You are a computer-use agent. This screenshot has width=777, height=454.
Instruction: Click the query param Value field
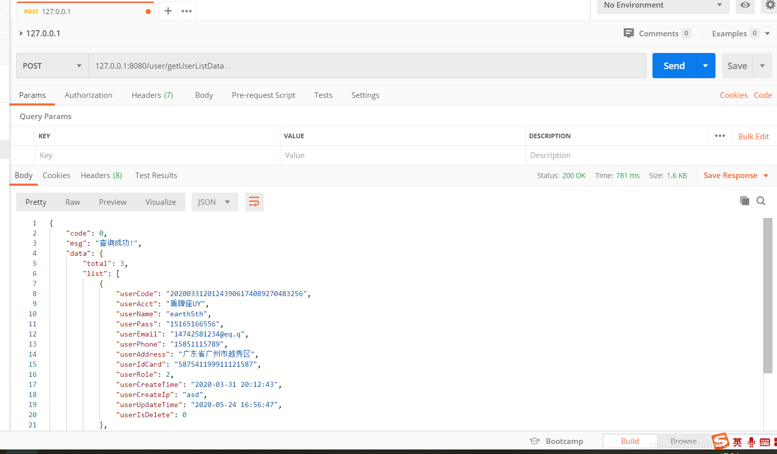pos(402,155)
